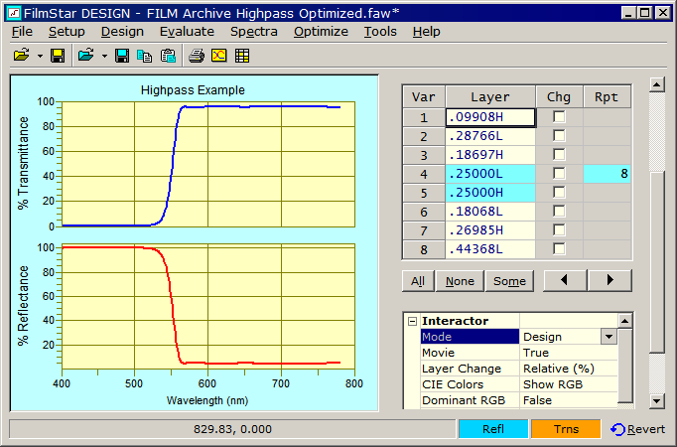Open the Optimize menu
Viewport: 677px width, 447px height.
321,32
